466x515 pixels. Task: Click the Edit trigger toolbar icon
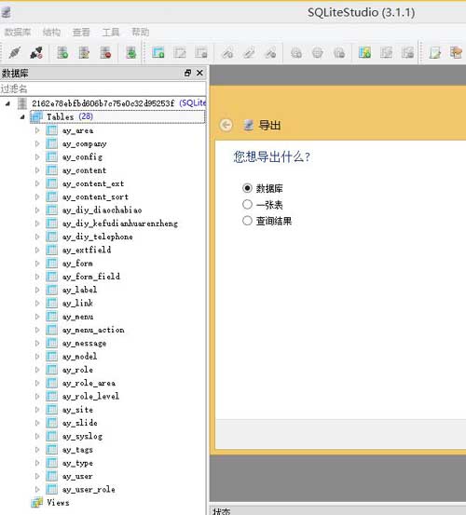click(318, 52)
